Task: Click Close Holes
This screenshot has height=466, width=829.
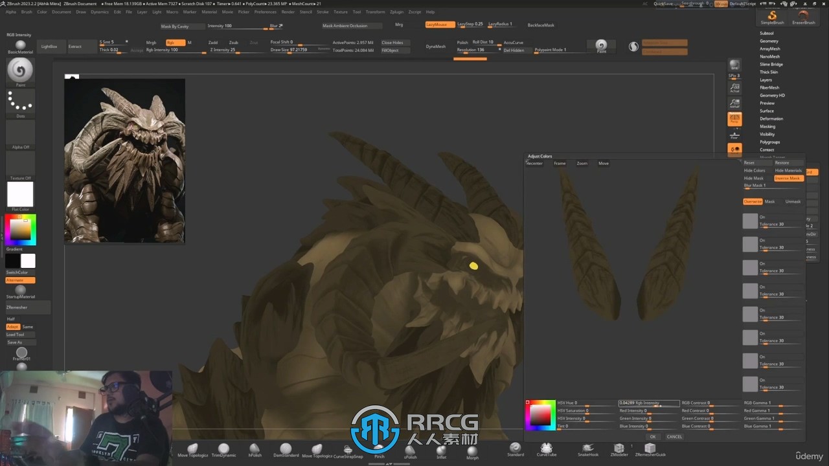Action: click(x=392, y=43)
